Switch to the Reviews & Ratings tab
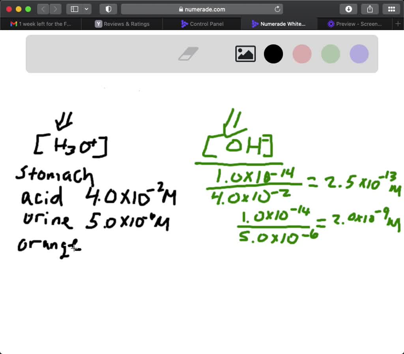 click(x=122, y=24)
